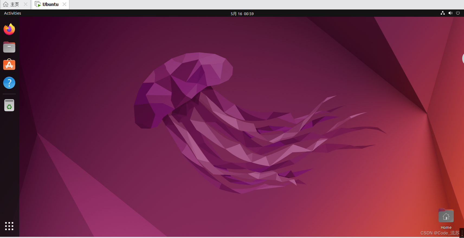The image size is (464, 238).
Task: Launch Firefox from the dock
Action: pos(9,29)
